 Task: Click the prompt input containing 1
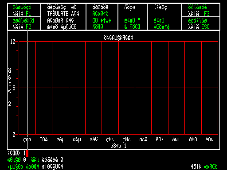pyautogui.click(x=18, y=153)
